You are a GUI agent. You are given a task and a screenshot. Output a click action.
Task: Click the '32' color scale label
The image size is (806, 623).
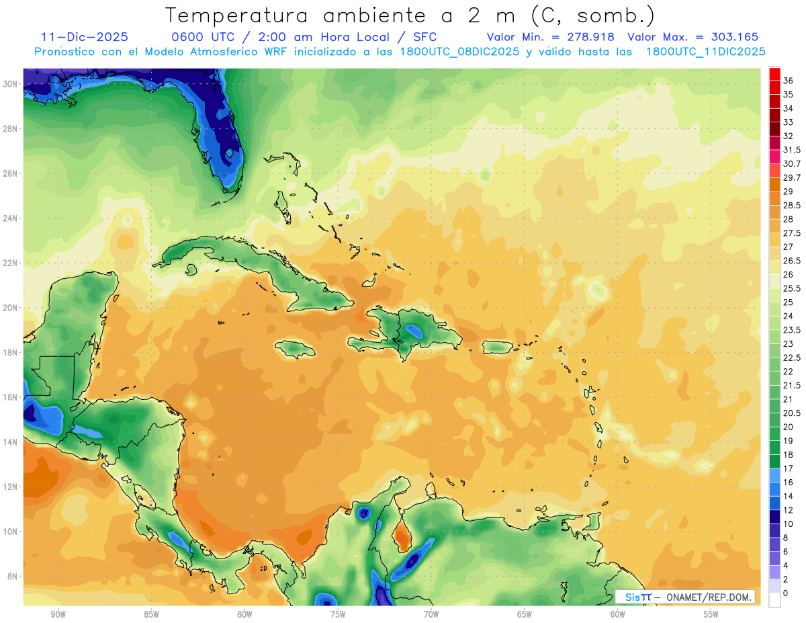click(789, 136)
